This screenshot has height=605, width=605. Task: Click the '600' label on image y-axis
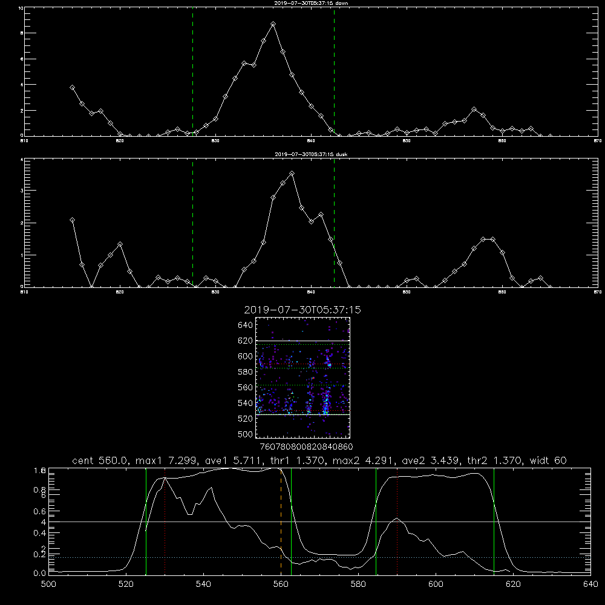246,356
